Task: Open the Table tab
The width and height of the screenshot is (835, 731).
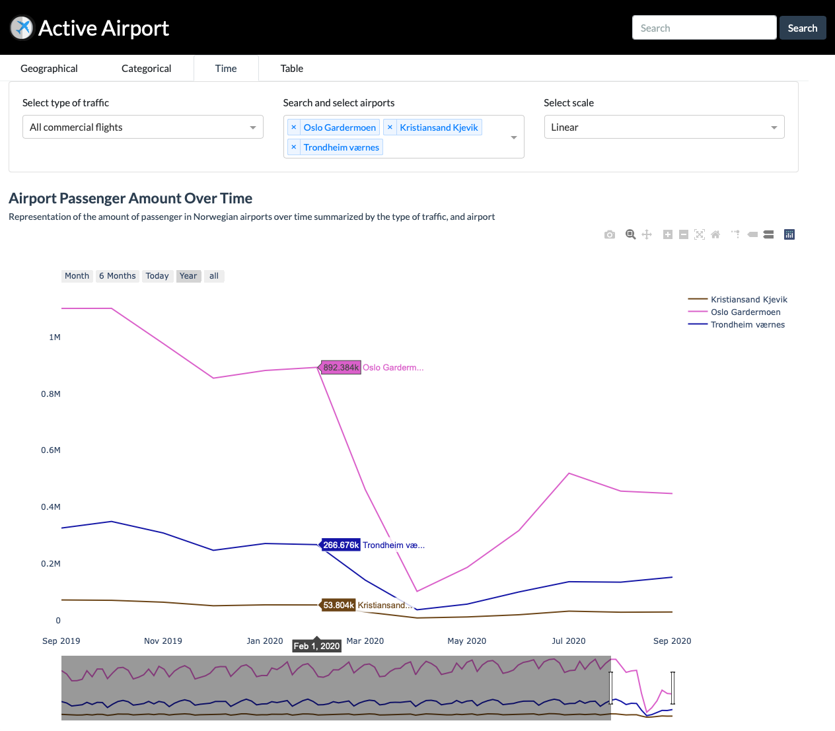Action: (x=291, y=69)
